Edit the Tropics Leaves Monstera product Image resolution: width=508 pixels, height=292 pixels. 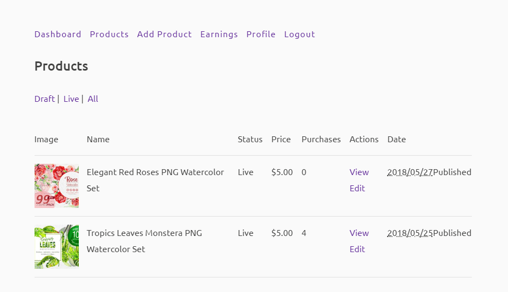click(x=357, y=249)
